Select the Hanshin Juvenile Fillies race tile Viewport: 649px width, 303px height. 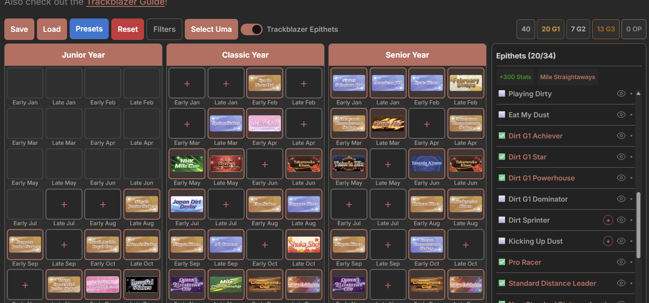point(103,285)
